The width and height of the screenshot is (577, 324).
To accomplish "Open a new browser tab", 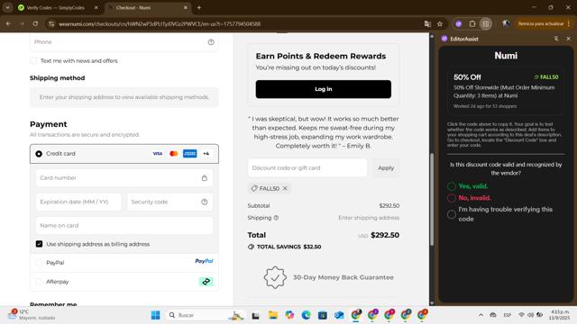I will click(199, 7).
